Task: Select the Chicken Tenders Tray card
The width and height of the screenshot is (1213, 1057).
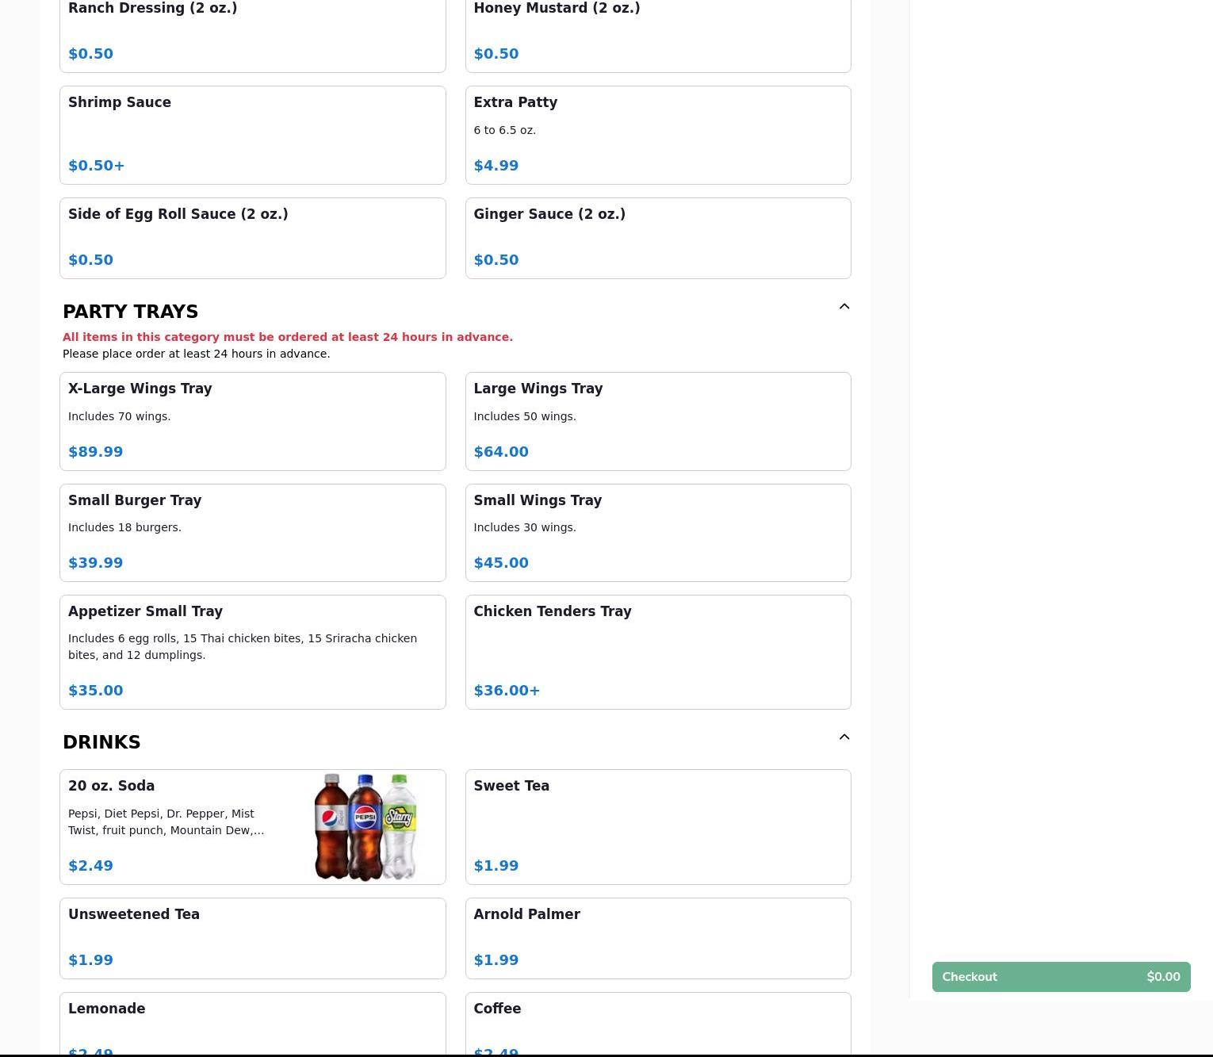Action: [657, 652]
